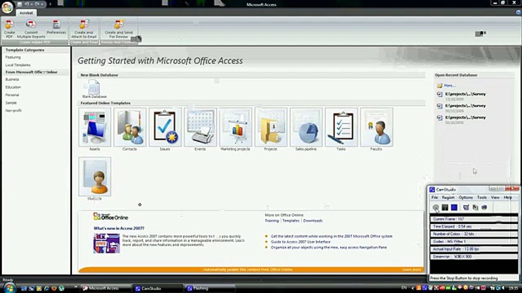Click Create and Attach to Email
This screenshot has width=522, height=293.
coord(84,29)
